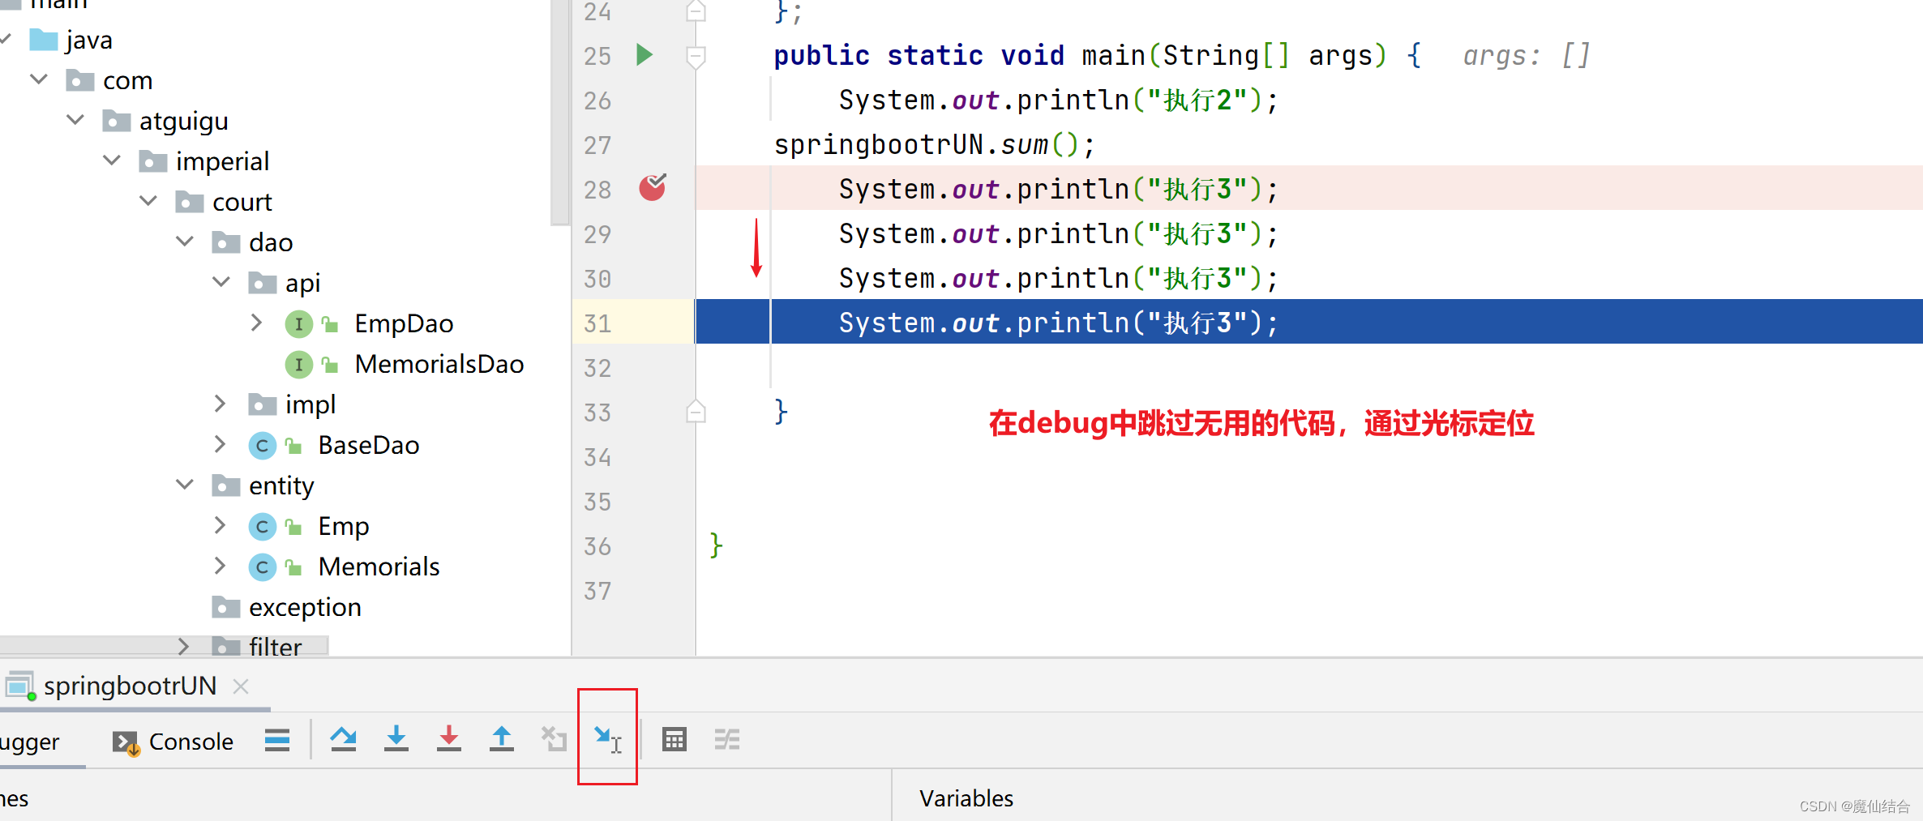This screenshot has width=1923, height=821.
Task: Expand the filter package
Action: [183, 646]
